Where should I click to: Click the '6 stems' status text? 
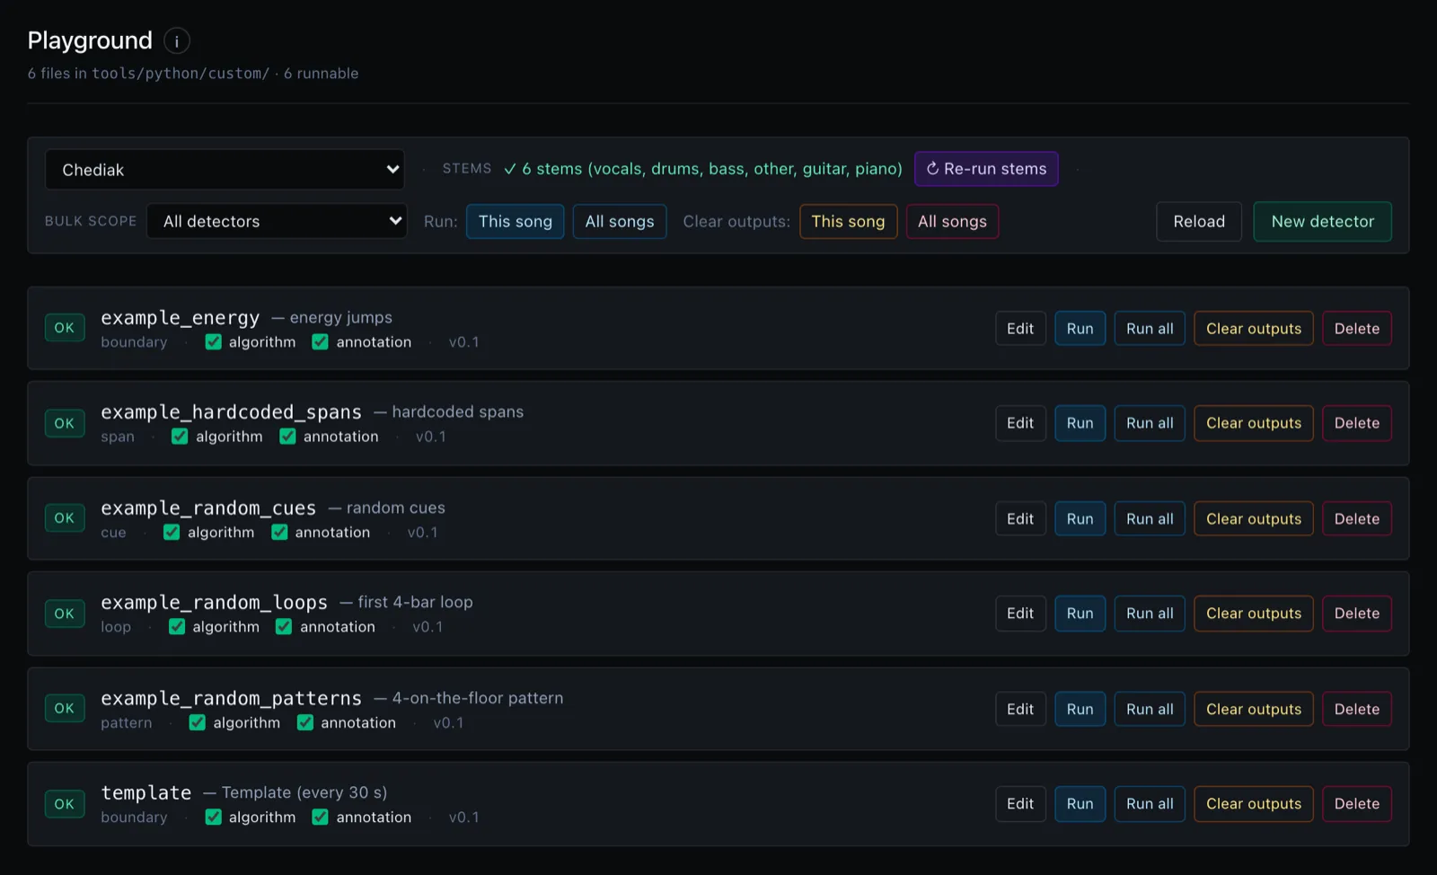coord(703,169)
